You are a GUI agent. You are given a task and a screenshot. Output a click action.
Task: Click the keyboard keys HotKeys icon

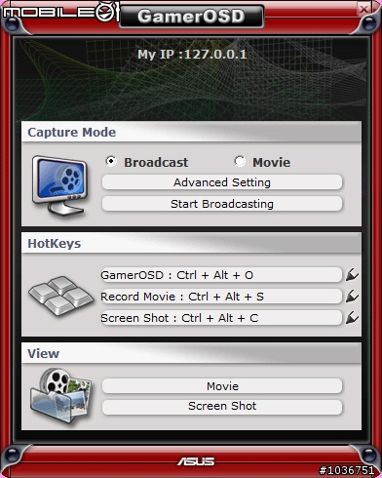(60, 296)
